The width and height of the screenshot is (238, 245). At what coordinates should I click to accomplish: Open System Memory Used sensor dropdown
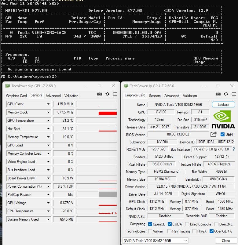pos(48,219)
